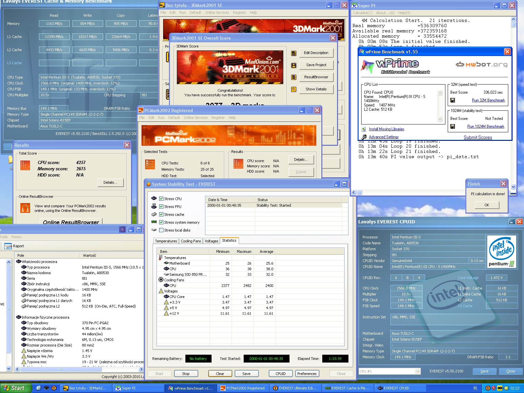Click the Show Details magnifier icon
524x393 pixels.
294,89
